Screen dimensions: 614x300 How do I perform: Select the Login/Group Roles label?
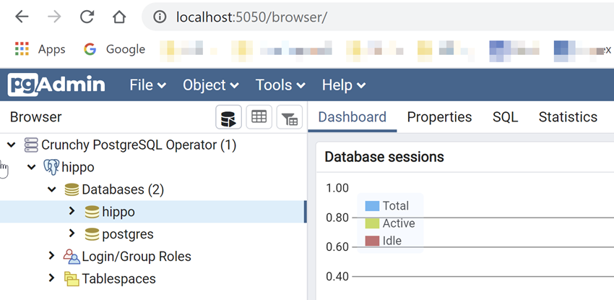(x=137, y=257)
